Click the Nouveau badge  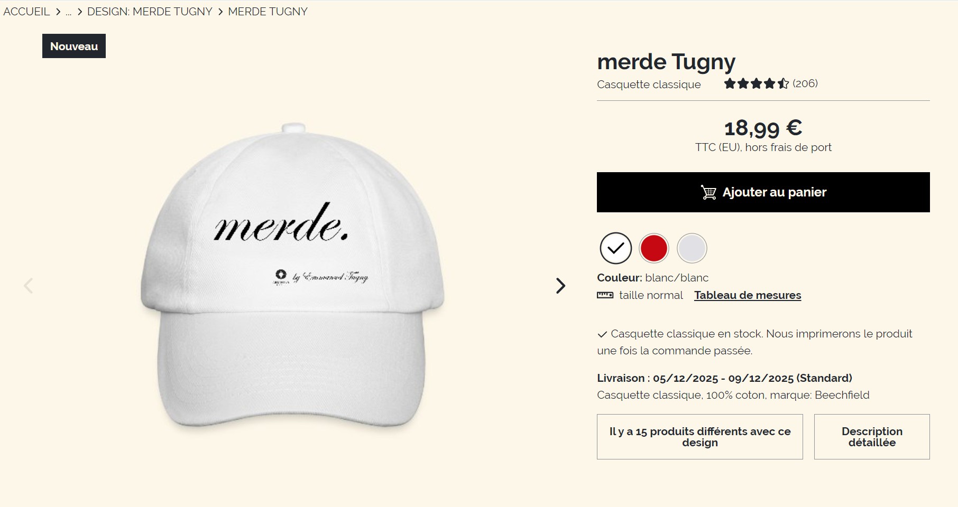coord(74,46)
